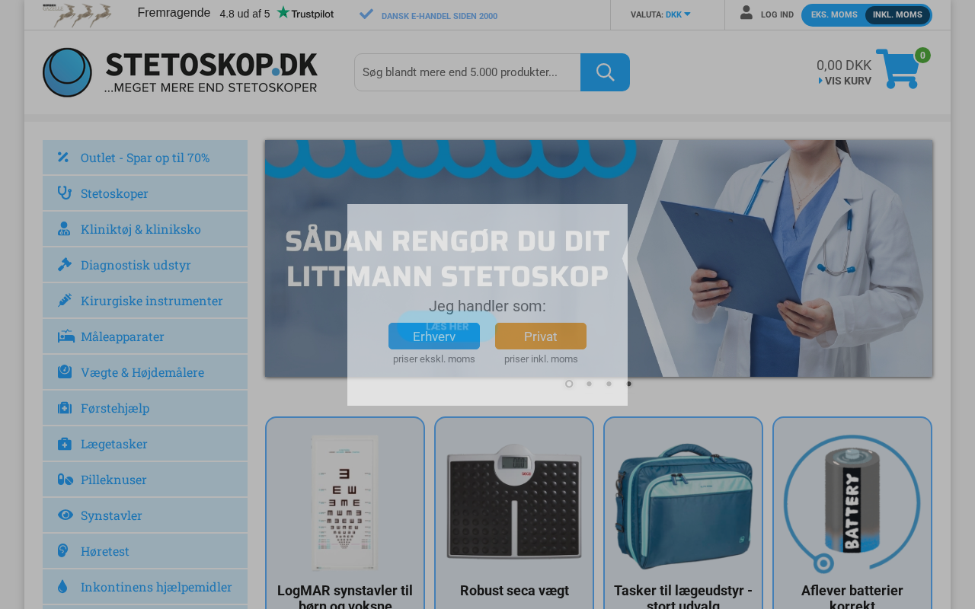Click the percent icon beside Outlet
The width and height of the screenshot is (975, 609).
63,157
